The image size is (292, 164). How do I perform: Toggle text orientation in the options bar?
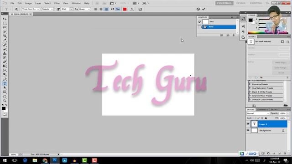16,9
